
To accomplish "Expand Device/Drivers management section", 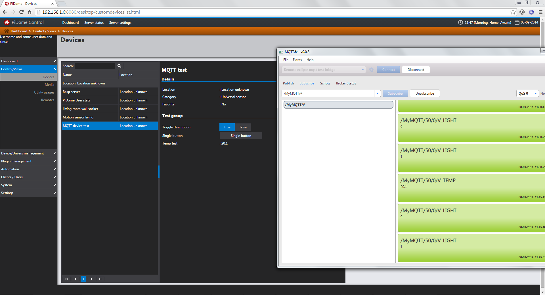I will tap(28, 153).
